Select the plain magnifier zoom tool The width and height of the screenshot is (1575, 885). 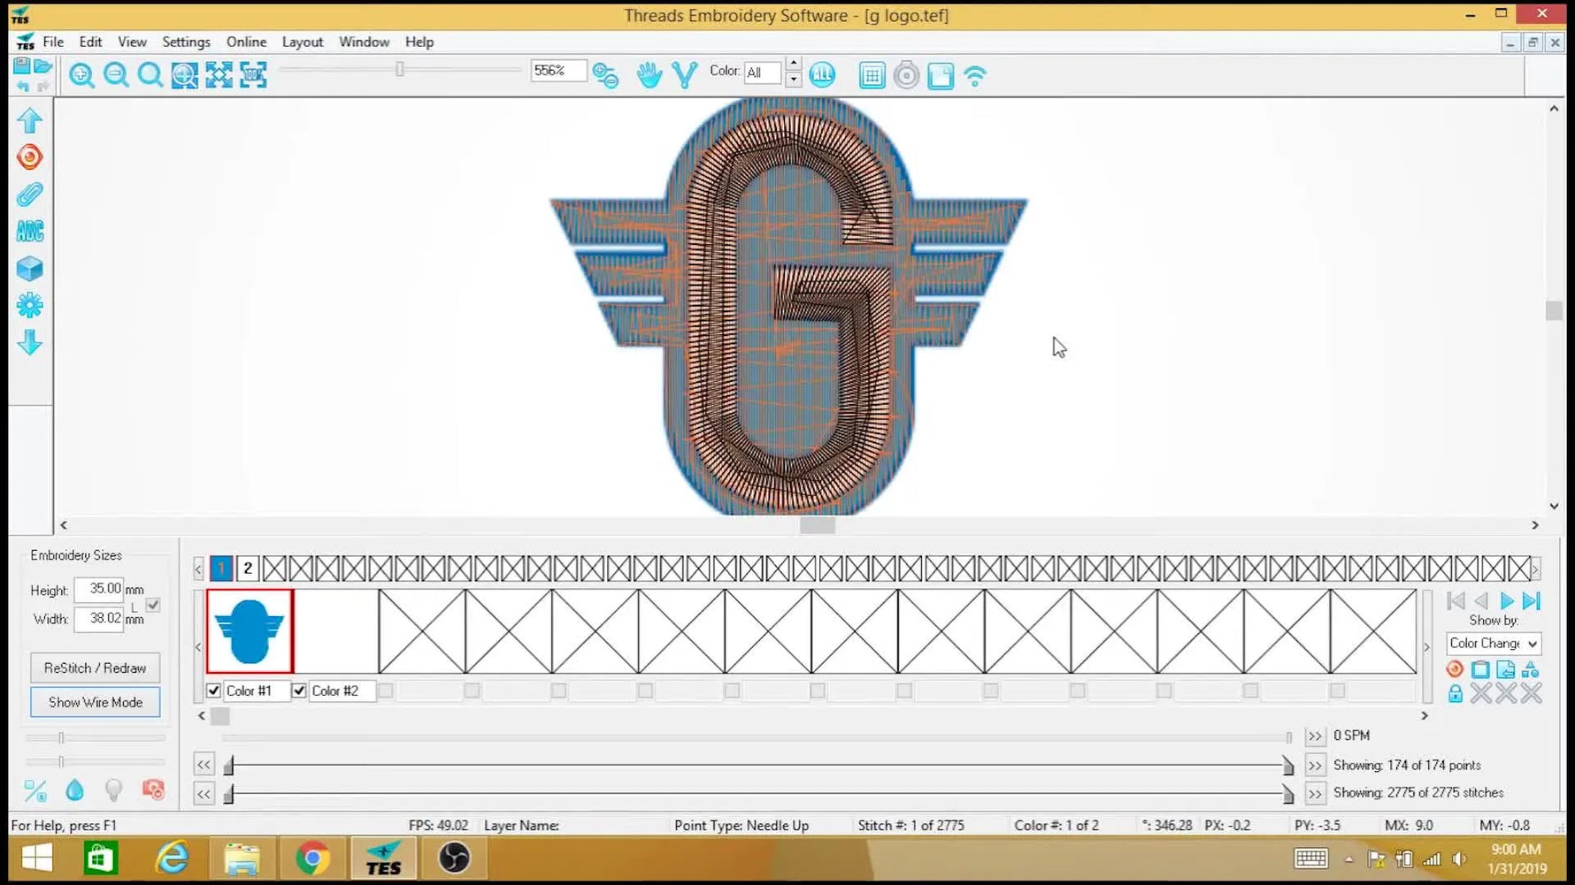click(150, 76)
